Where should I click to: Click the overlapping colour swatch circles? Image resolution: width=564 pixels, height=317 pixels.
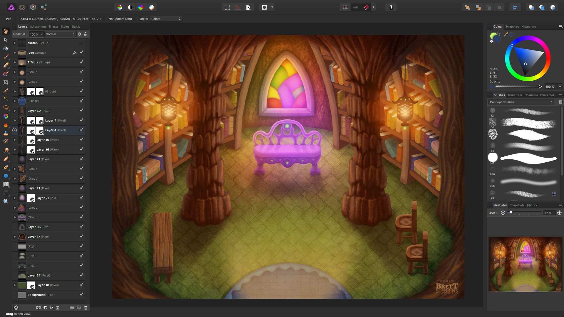pos(495,38)
